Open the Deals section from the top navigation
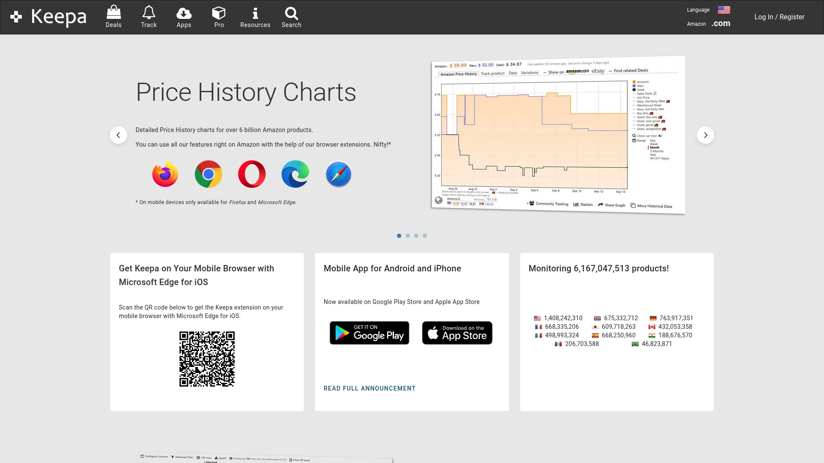This screenshot has width=824, height=463. (x=113, y=16)
